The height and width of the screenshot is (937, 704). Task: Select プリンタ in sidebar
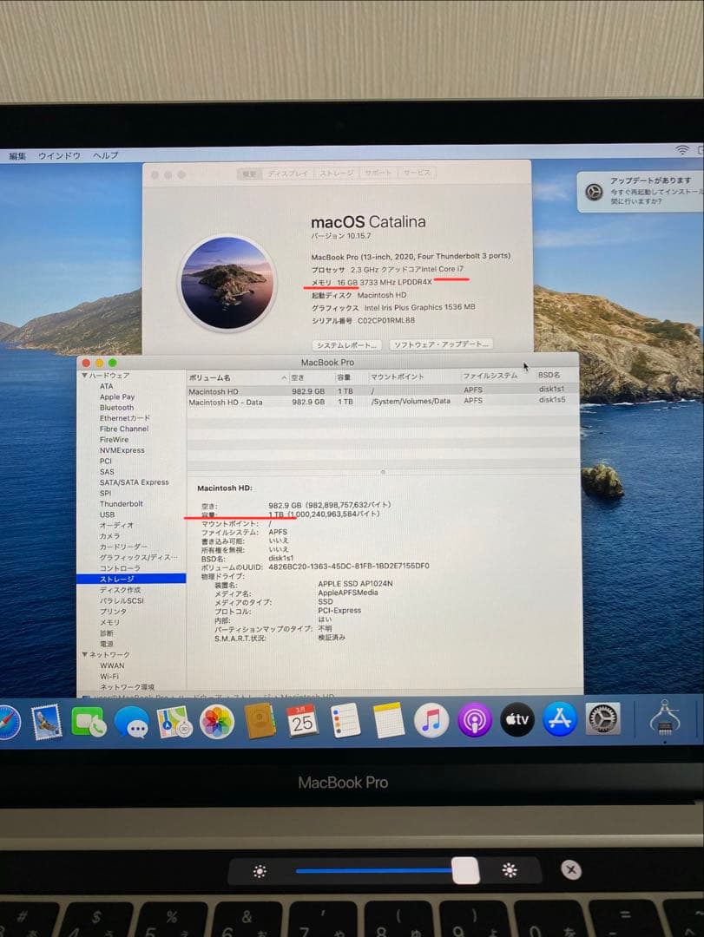113,612
